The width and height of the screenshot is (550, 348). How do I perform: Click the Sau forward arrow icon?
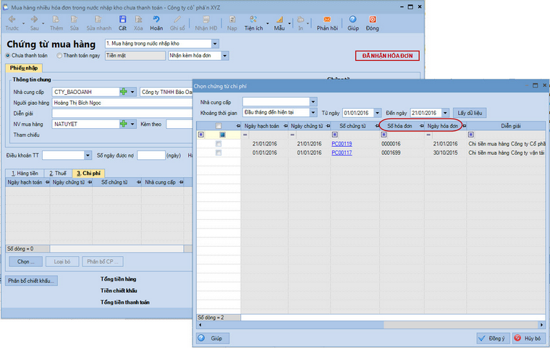coord(34,20)
